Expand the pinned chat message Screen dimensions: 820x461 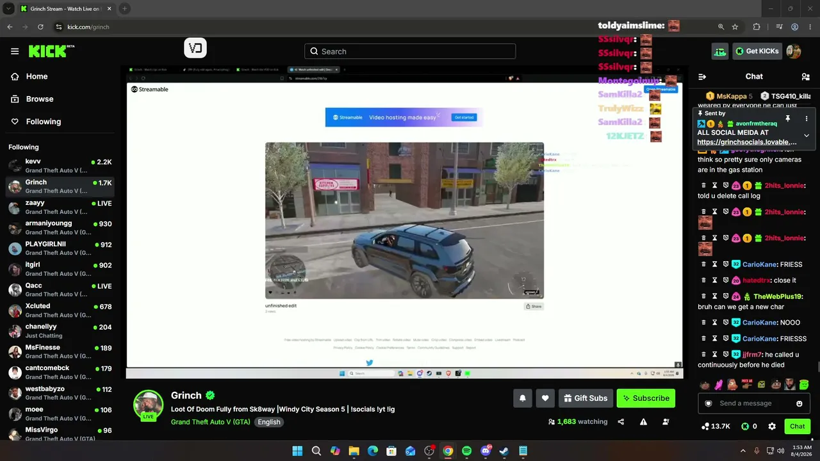tap(807, 136)
